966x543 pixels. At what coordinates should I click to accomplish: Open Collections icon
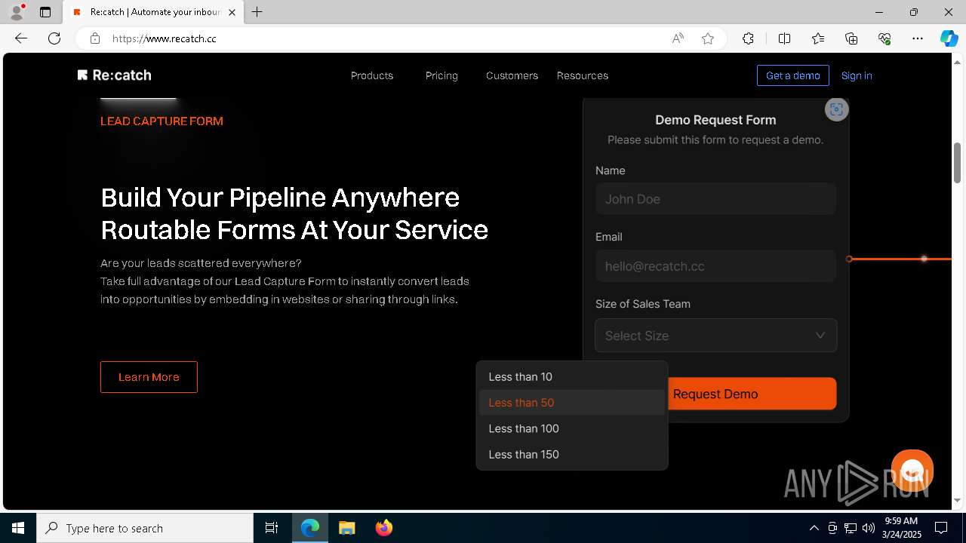851,38
